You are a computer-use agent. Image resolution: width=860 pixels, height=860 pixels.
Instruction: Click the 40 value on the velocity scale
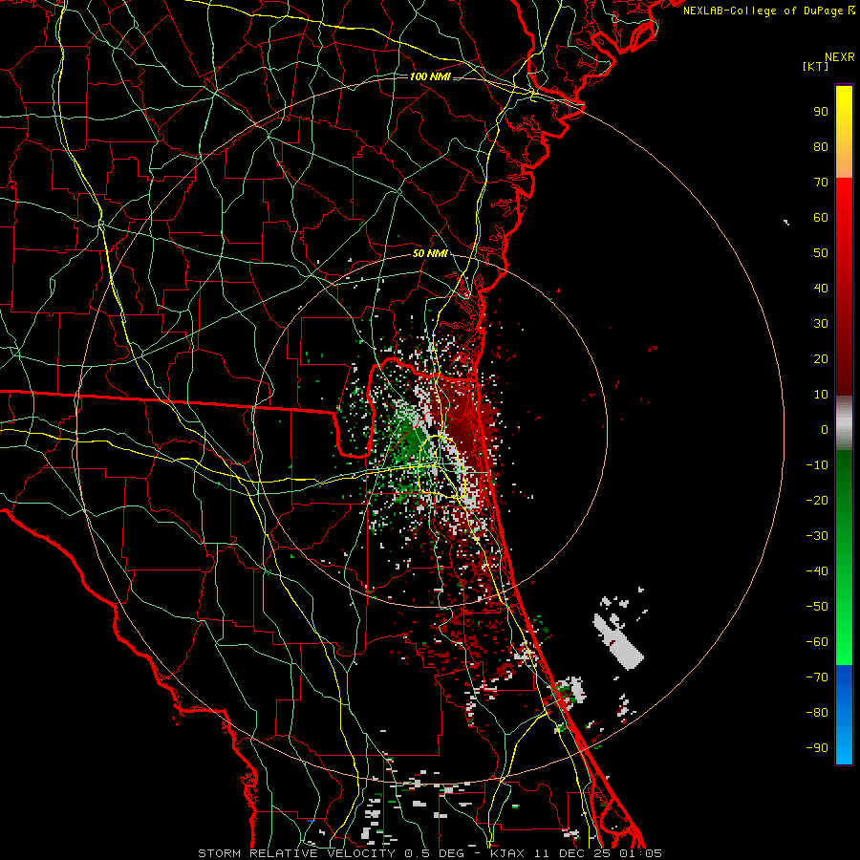pos(821,288)
